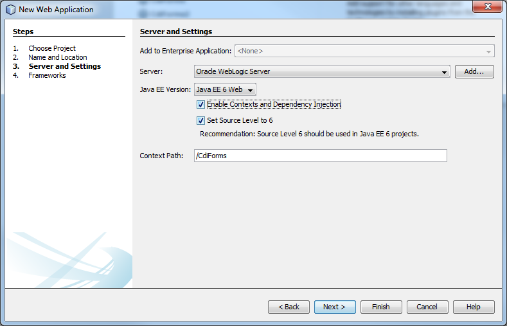The height and width of the screenshot is (326, 507).
Task: Expand the Java EE Version dropdown
Action: tap(225, 90)
